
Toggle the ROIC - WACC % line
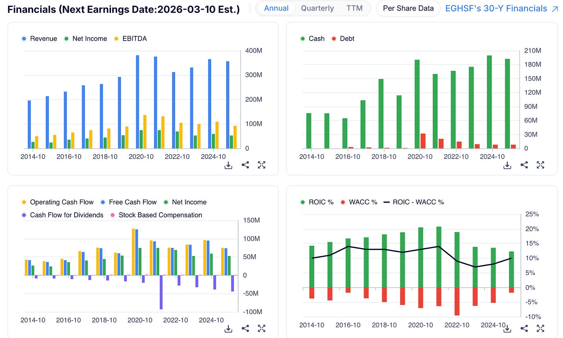pos(414,202)
